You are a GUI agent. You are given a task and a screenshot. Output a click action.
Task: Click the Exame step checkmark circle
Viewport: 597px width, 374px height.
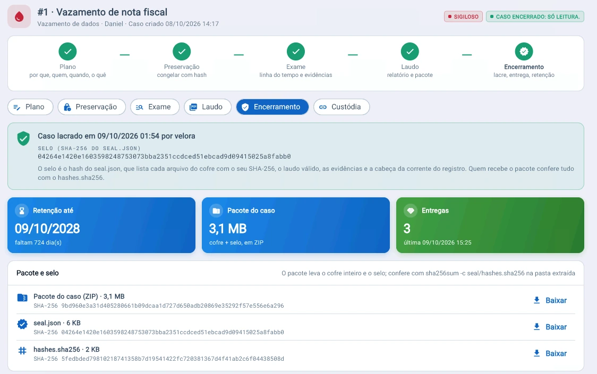296,51
